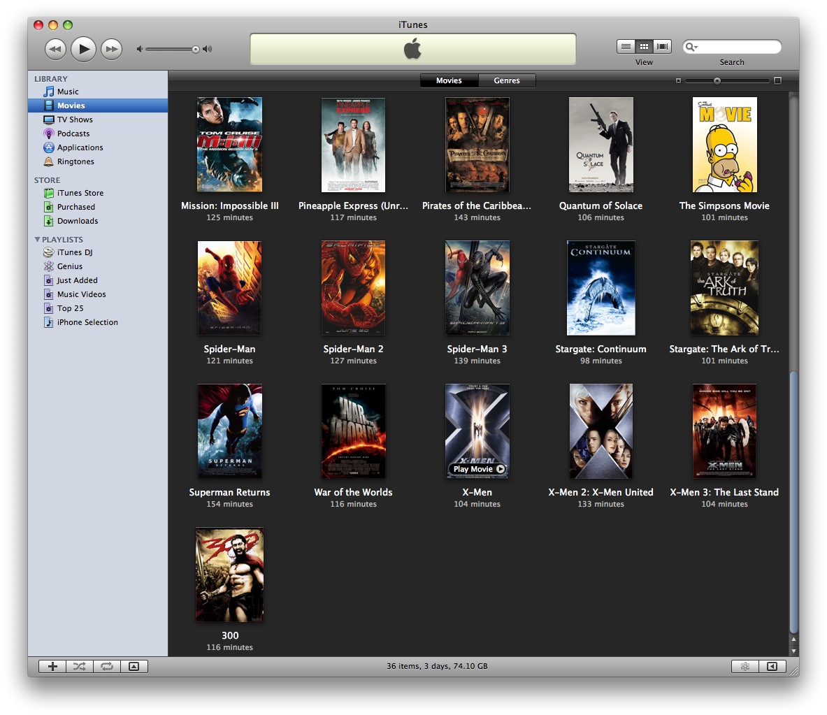827x715 pixels.
Task: Select the Superman Returns poster
Action: 229,431
